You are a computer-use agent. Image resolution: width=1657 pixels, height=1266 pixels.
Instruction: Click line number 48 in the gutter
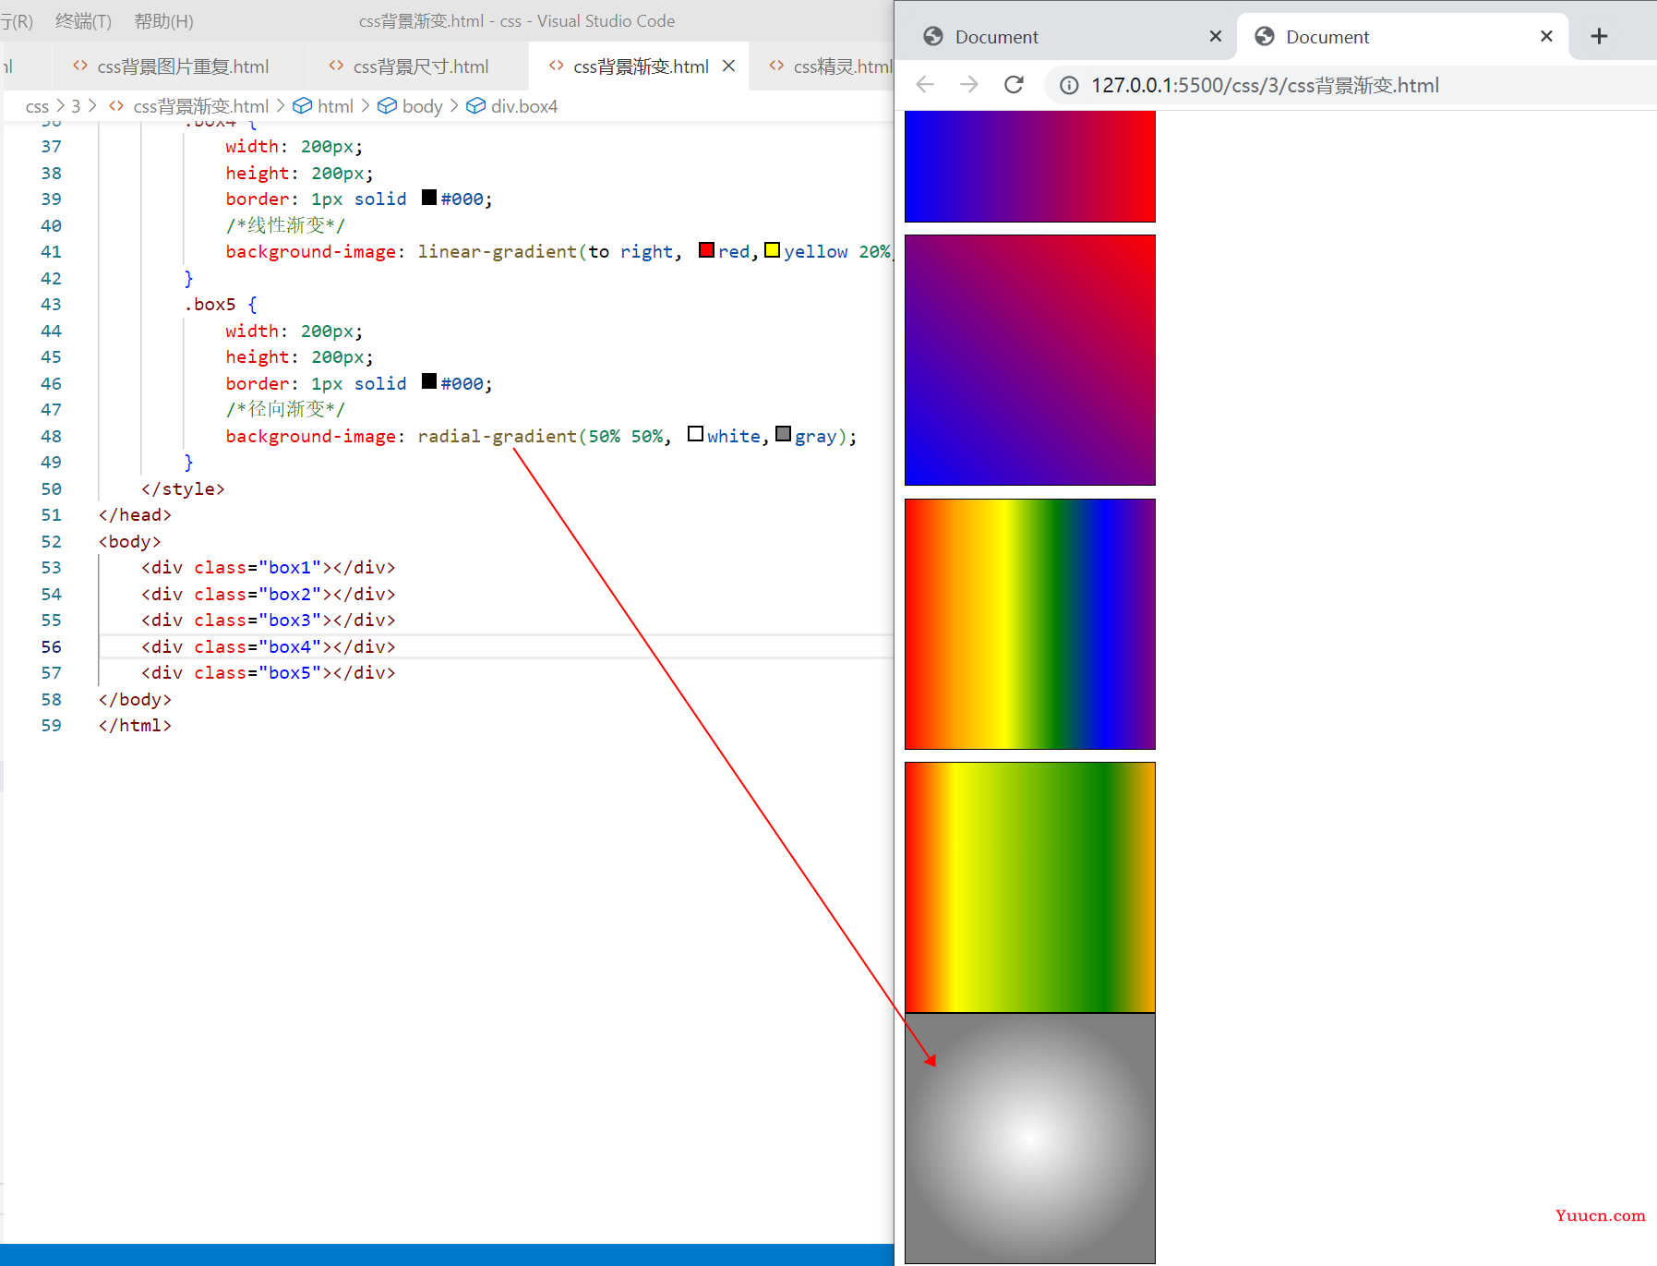pos(51,436)
